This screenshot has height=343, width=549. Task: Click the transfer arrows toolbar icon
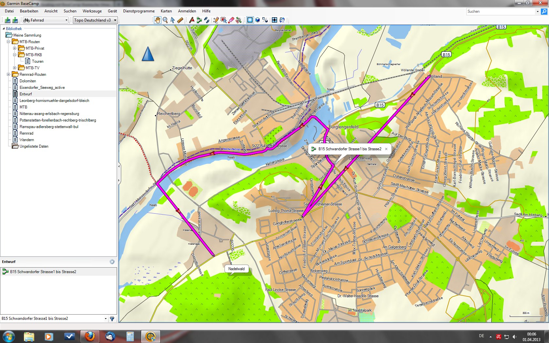(282, 20)
